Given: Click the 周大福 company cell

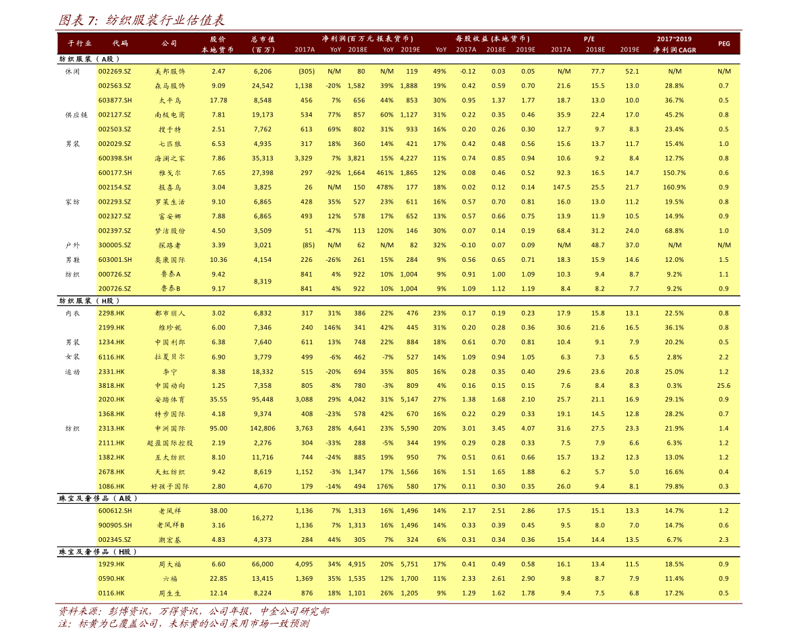Looking at the screenshot, I should coord(170,564).
